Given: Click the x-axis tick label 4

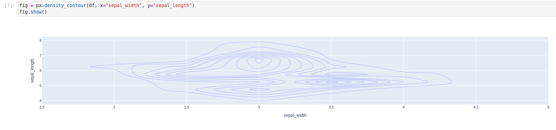Looking at the screenshot, I should point(403,107).
